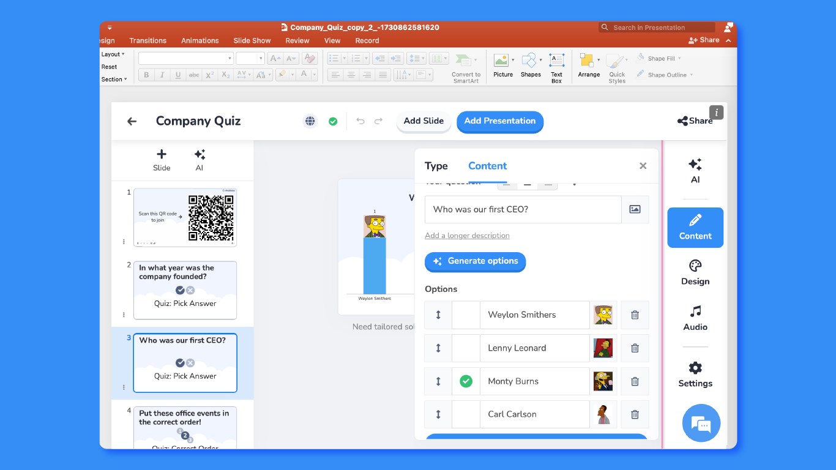Open the Record ribbon tab
This screenshot has width=836, height=470.
(x=367, y=40)
